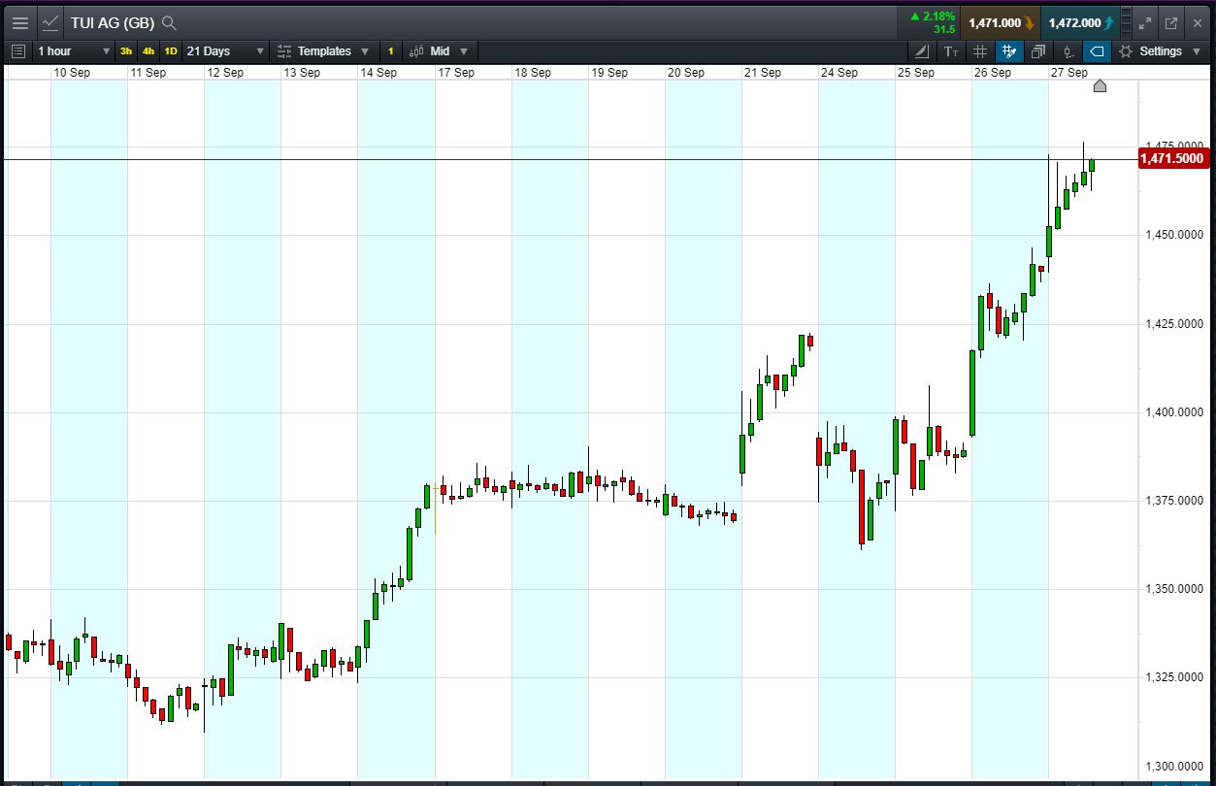1216x786 pixels.
Task: Switch to 3h interval shortcut
Action: 126,50
